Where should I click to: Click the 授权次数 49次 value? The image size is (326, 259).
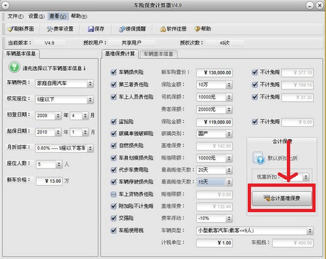point(224,43)
